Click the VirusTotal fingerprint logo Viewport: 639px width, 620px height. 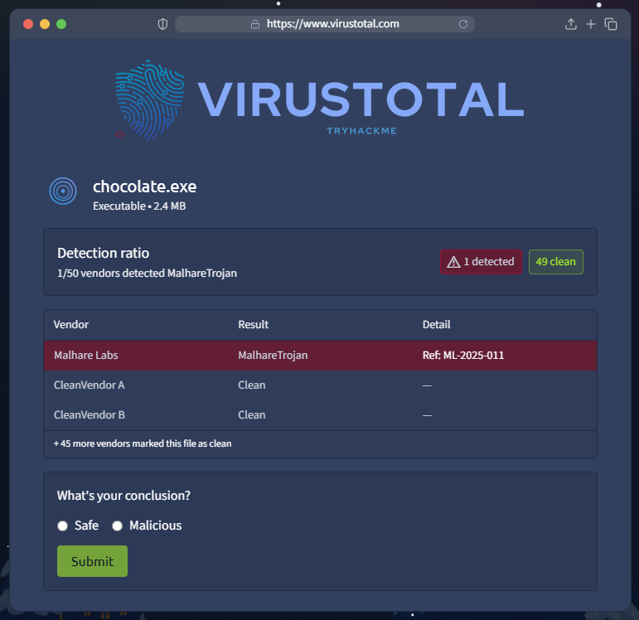click(149, 99)
